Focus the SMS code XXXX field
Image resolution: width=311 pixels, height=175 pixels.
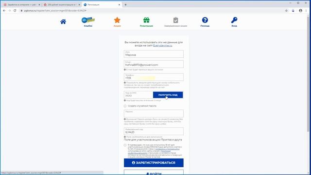[138, 95]
